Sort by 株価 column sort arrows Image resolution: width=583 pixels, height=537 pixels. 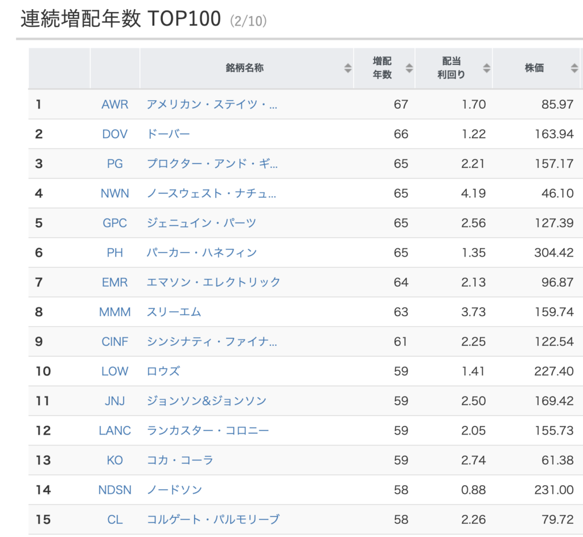pos(574,68)
